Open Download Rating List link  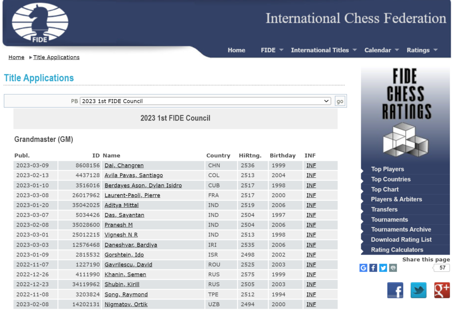(x=401, y=240)
